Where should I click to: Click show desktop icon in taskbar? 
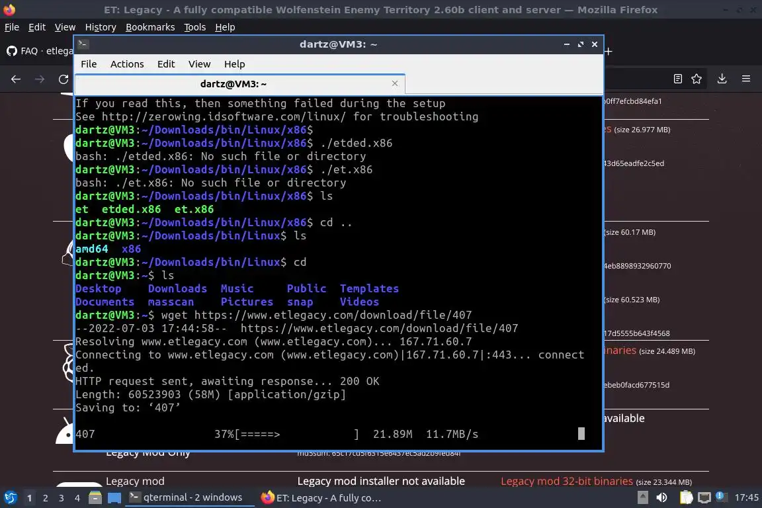point(114,498)
